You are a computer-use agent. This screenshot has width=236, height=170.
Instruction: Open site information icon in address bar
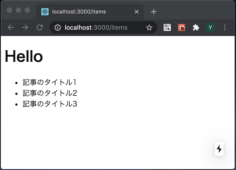pyautogui.click(x=57, y=28)
